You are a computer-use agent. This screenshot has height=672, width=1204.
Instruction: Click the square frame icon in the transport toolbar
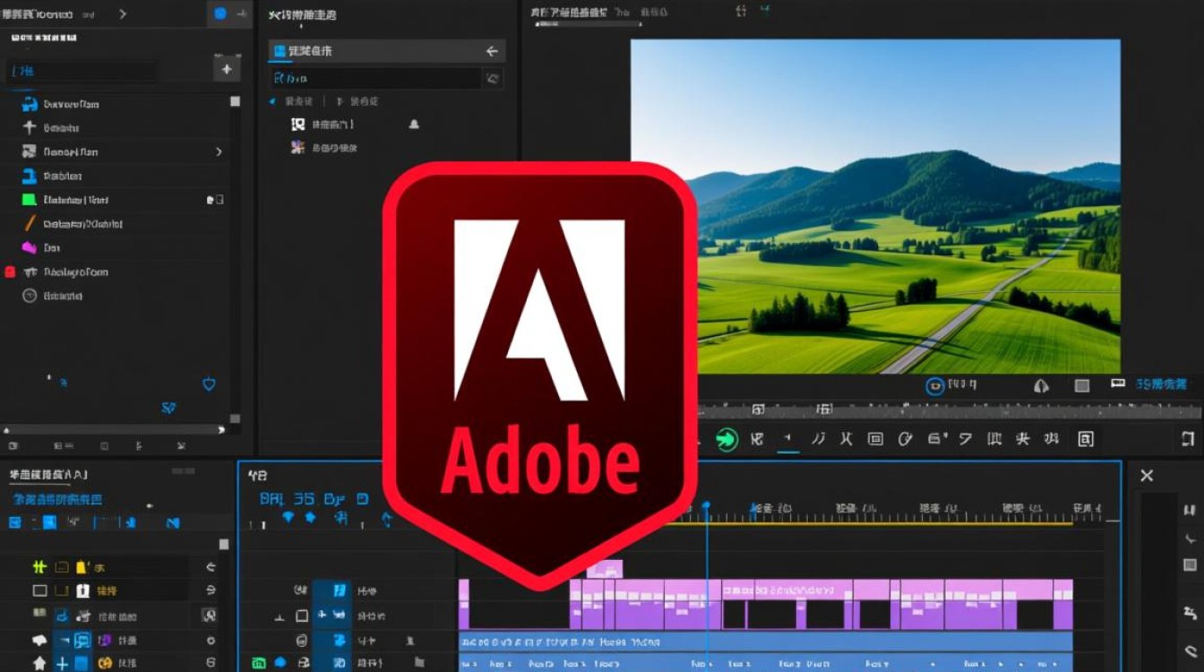point(876,439)
